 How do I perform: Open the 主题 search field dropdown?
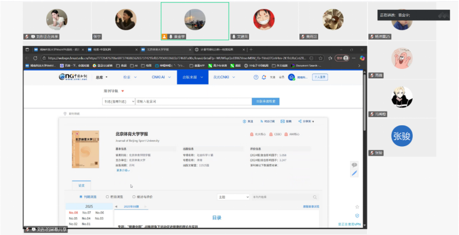(x=233, y=197)
